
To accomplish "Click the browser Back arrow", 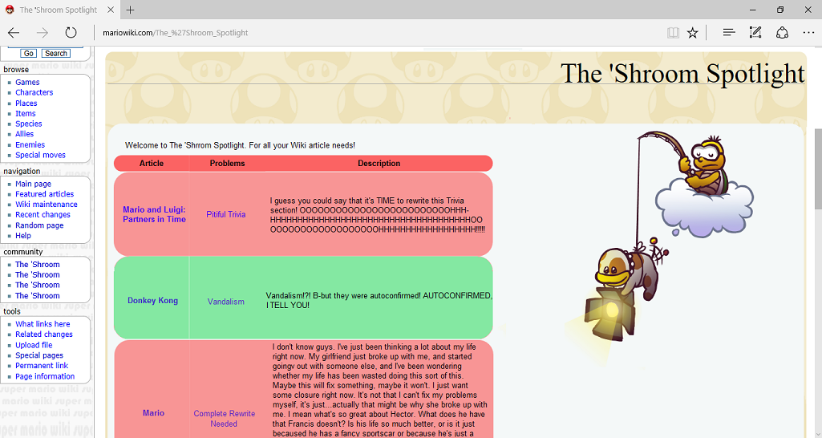I will tap(14, 33).
